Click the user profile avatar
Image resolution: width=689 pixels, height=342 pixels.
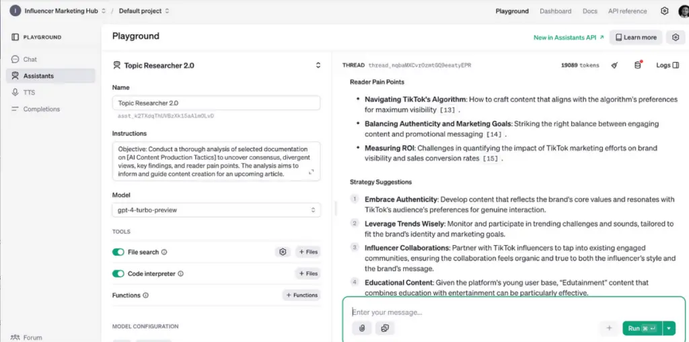(684, 11)
